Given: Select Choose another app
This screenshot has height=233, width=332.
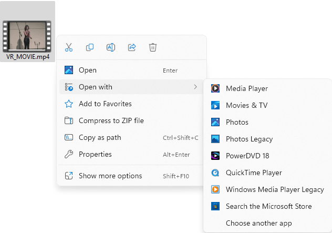Looking at the screenshot, I should coord(267,223).
